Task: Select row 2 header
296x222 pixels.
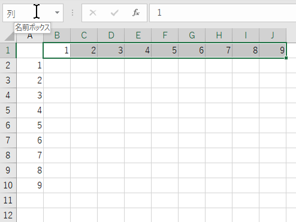Action: coord(8,65)
